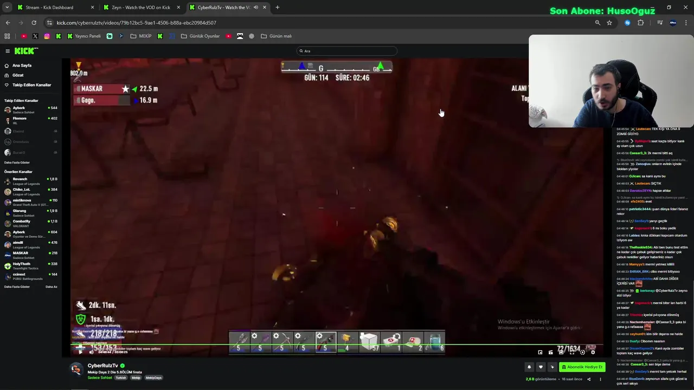Screen dimensions: 694x390
Task: Toggle theater mode in video player
Action: click(x=561, y=352)
